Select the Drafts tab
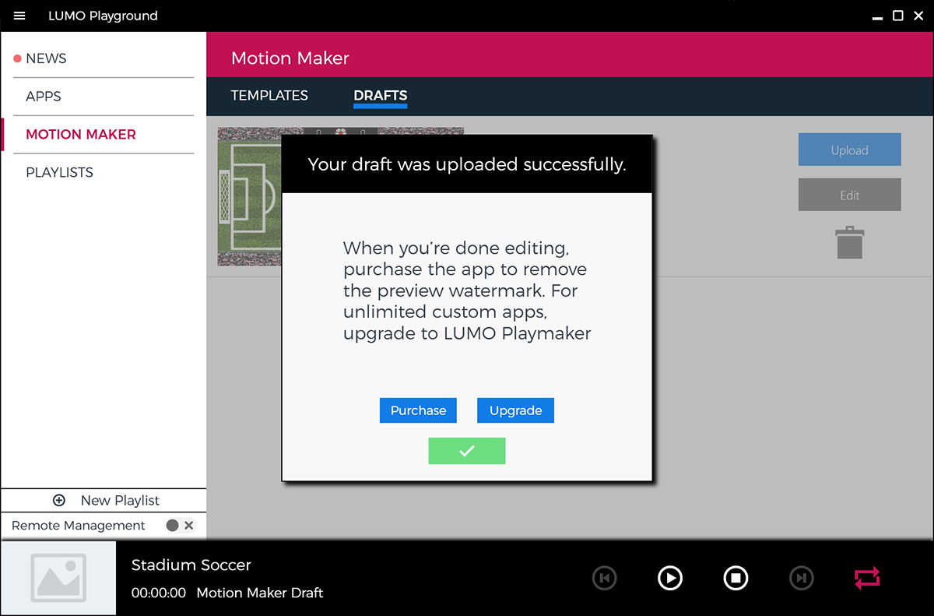The image size is (934, 616). click(380, 96)
